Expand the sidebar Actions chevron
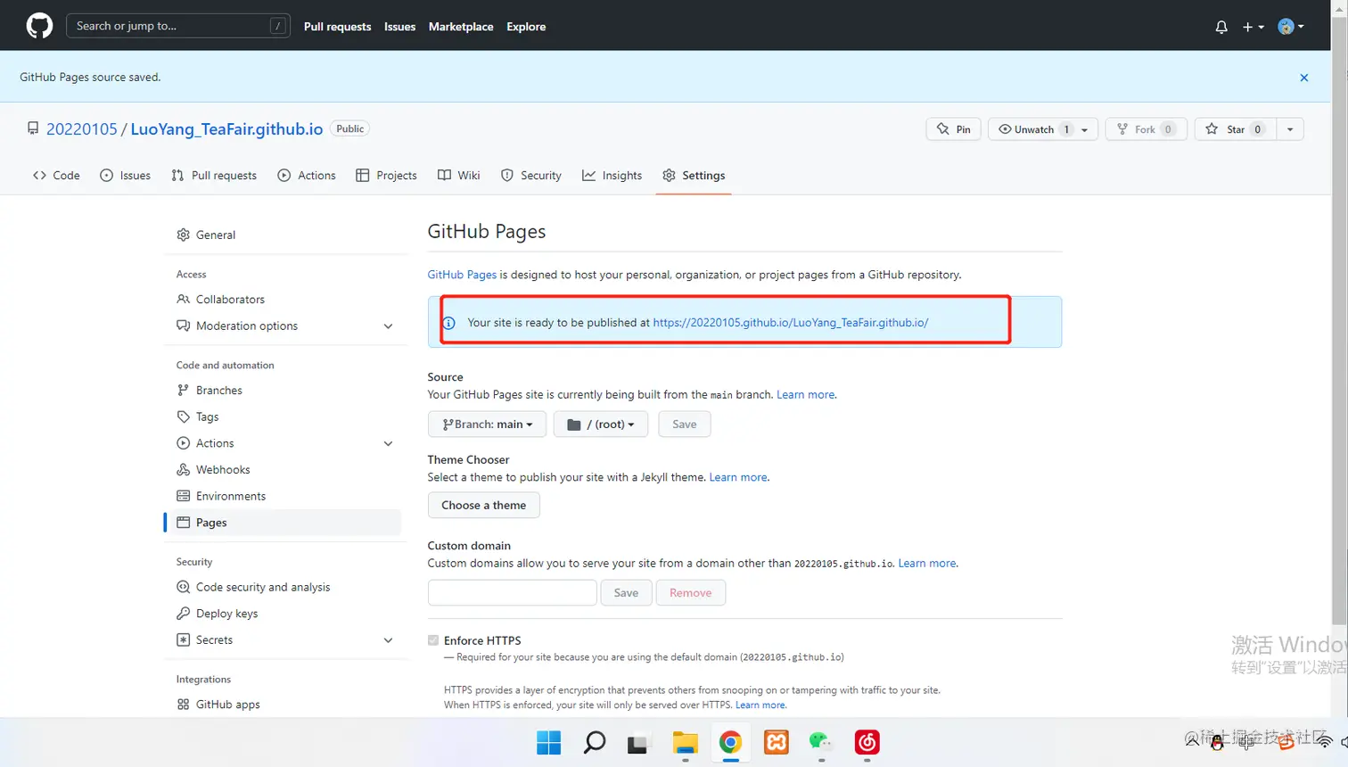 [x=388, y=443]
